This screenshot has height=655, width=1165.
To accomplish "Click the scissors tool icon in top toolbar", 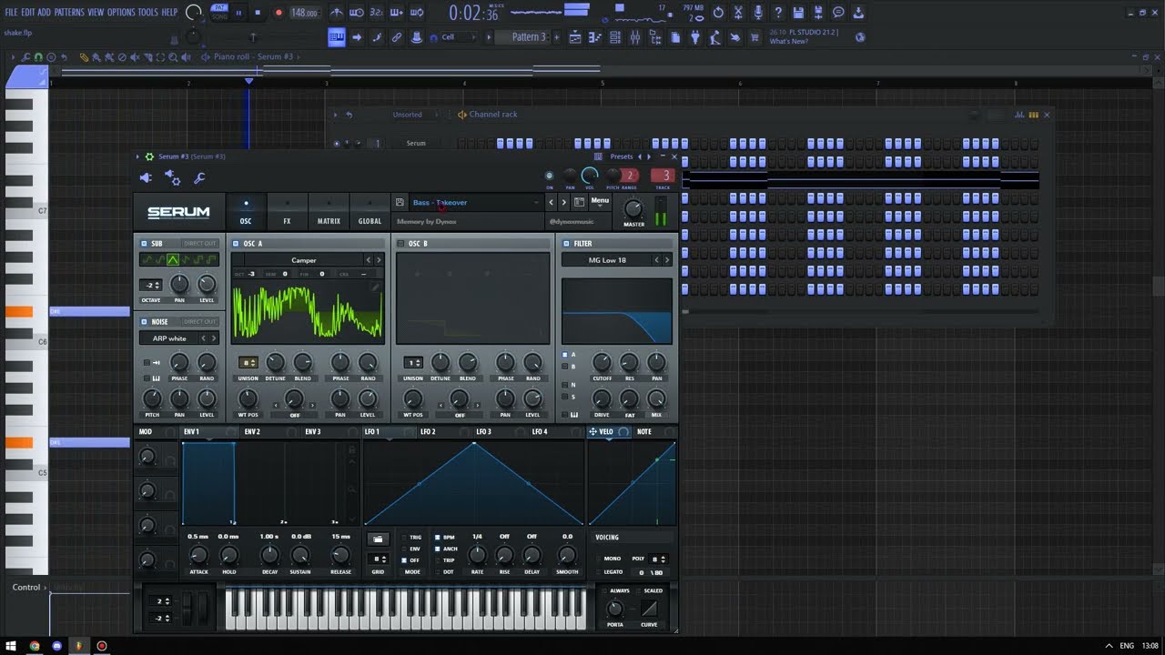I will click(738, 13).
